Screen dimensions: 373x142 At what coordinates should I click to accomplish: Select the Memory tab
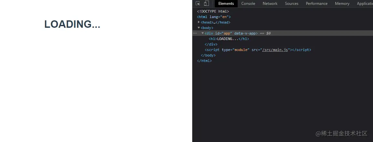tap(342, 4)
